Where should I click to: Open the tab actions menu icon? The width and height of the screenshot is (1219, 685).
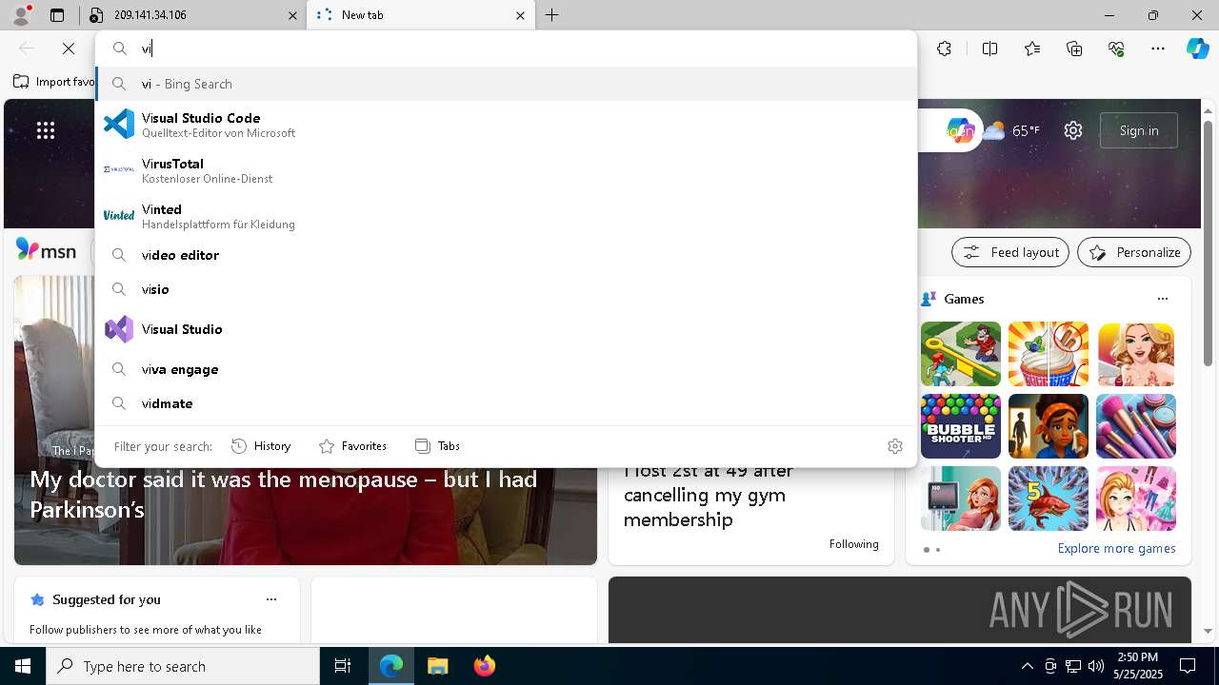[x=57, y=15]
